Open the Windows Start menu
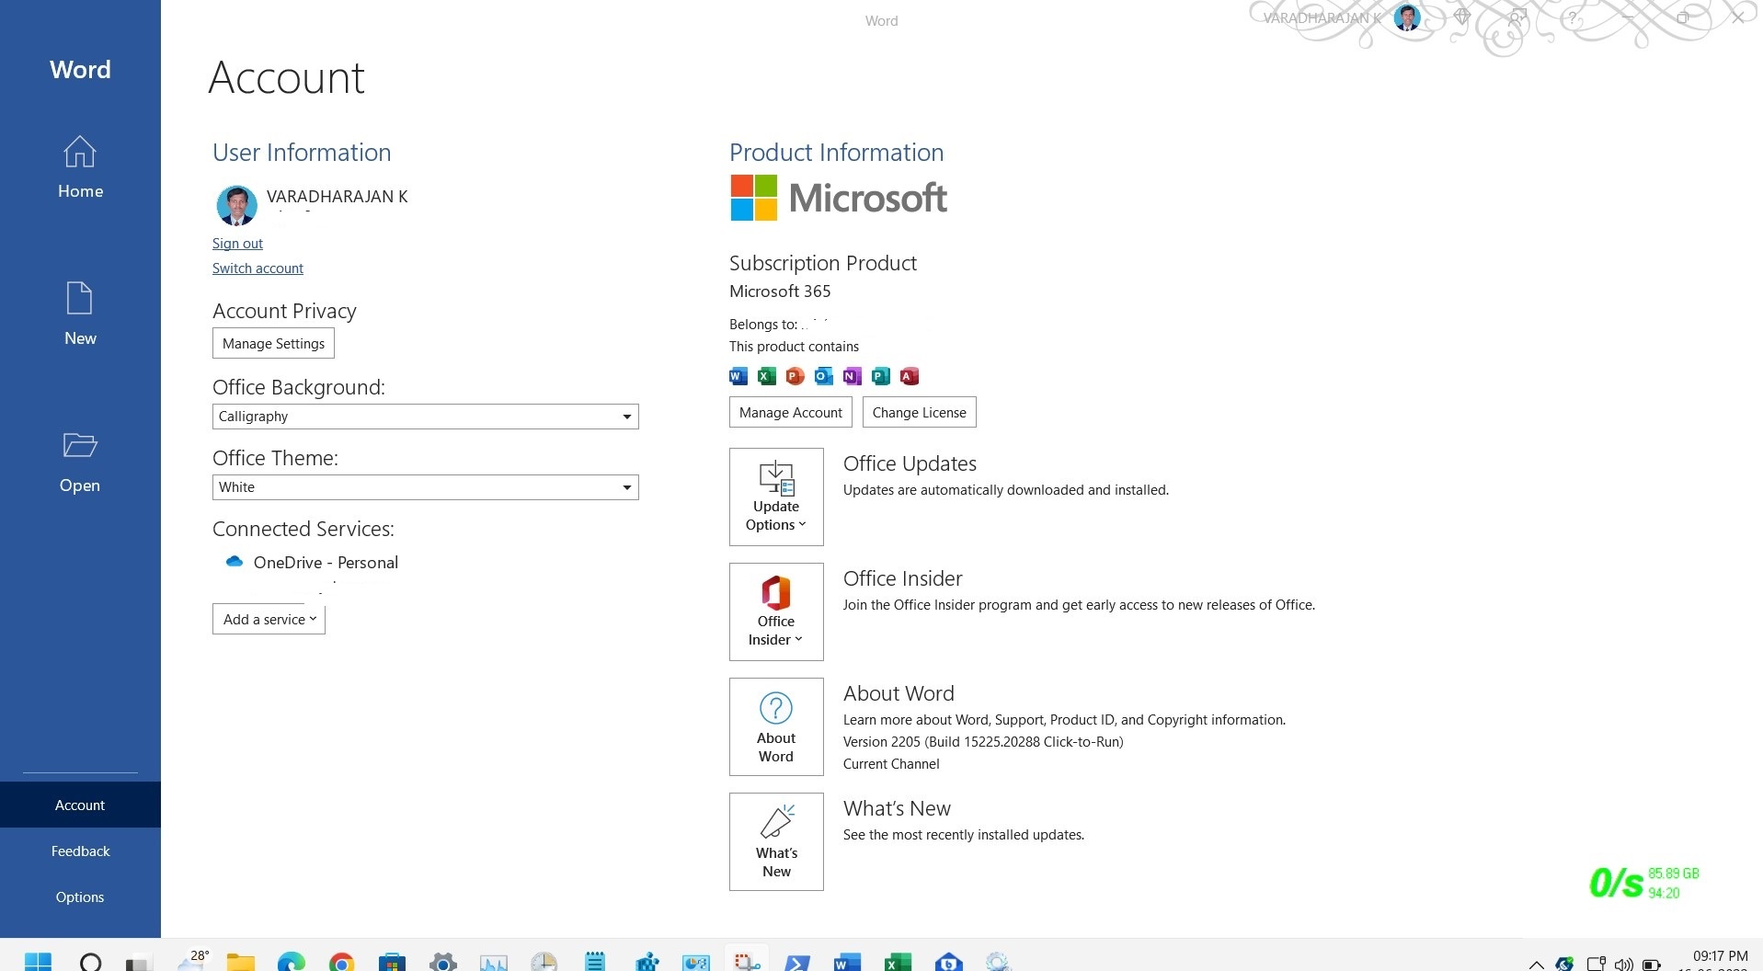 point(38,962)
